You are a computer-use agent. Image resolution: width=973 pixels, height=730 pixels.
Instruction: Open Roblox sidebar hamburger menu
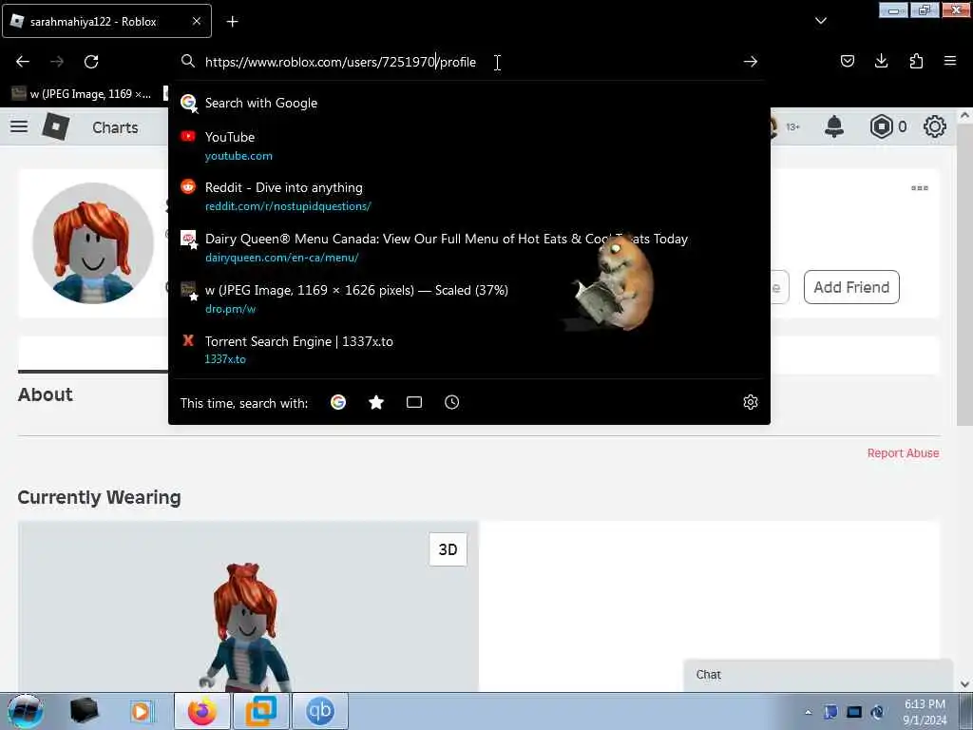[x=19, y=126]
